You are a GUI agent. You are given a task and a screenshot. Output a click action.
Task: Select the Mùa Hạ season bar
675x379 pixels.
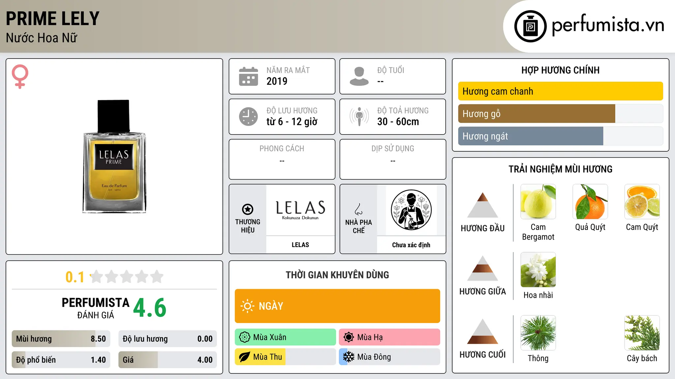click(389, 337)
